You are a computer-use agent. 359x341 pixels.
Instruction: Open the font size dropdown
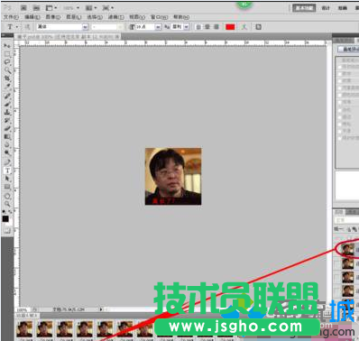pyautogui.click(x=145, y=27)
